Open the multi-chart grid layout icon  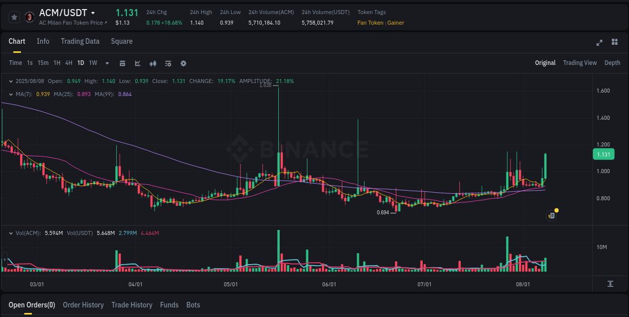614,43
